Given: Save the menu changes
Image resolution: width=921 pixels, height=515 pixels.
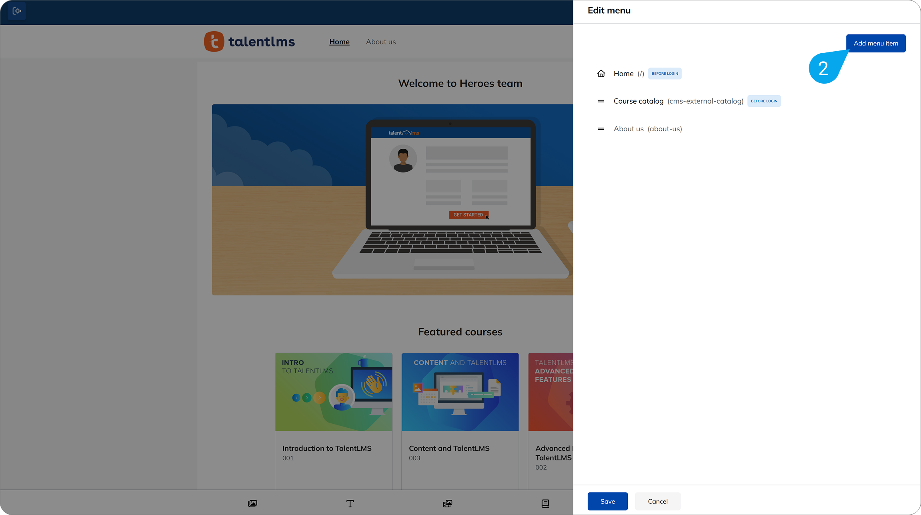Looking at the screenshot, I should coord(607,501).
